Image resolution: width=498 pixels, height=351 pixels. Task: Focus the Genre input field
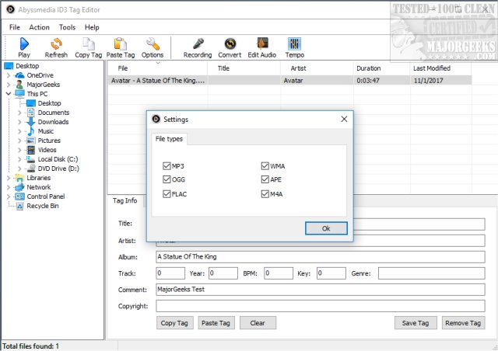pos(431,273)
